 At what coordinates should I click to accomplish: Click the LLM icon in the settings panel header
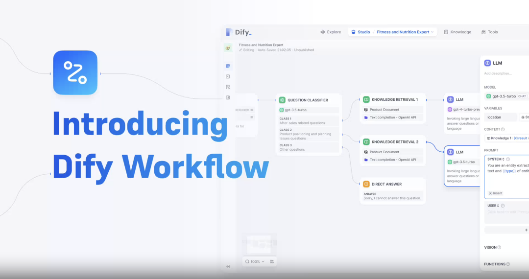(487, 63)
